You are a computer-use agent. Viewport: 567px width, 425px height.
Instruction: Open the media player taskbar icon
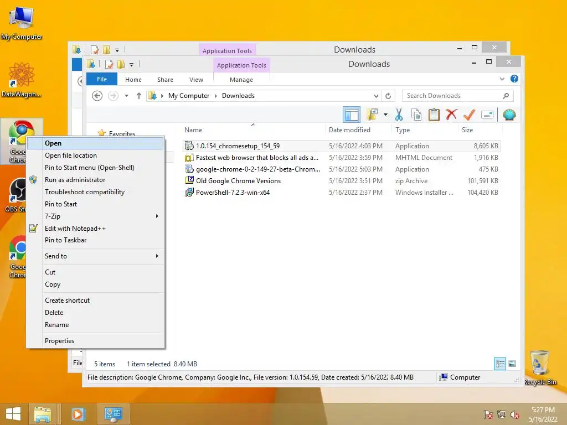click(78, 414)
